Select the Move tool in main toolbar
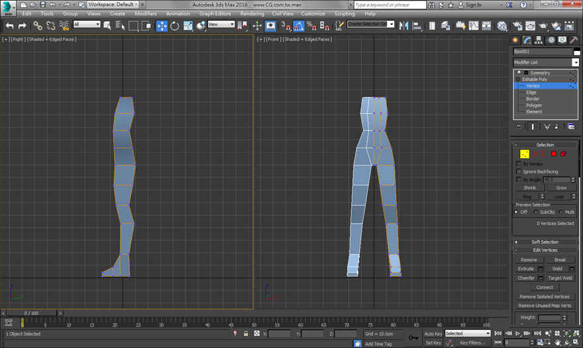The image size is (583, 348). point(162,26)
